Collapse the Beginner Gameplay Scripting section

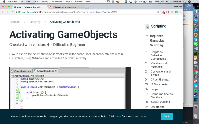(x=147, y=36)
